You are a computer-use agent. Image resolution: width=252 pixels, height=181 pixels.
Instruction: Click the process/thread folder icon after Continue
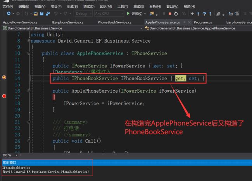(152, 14)
